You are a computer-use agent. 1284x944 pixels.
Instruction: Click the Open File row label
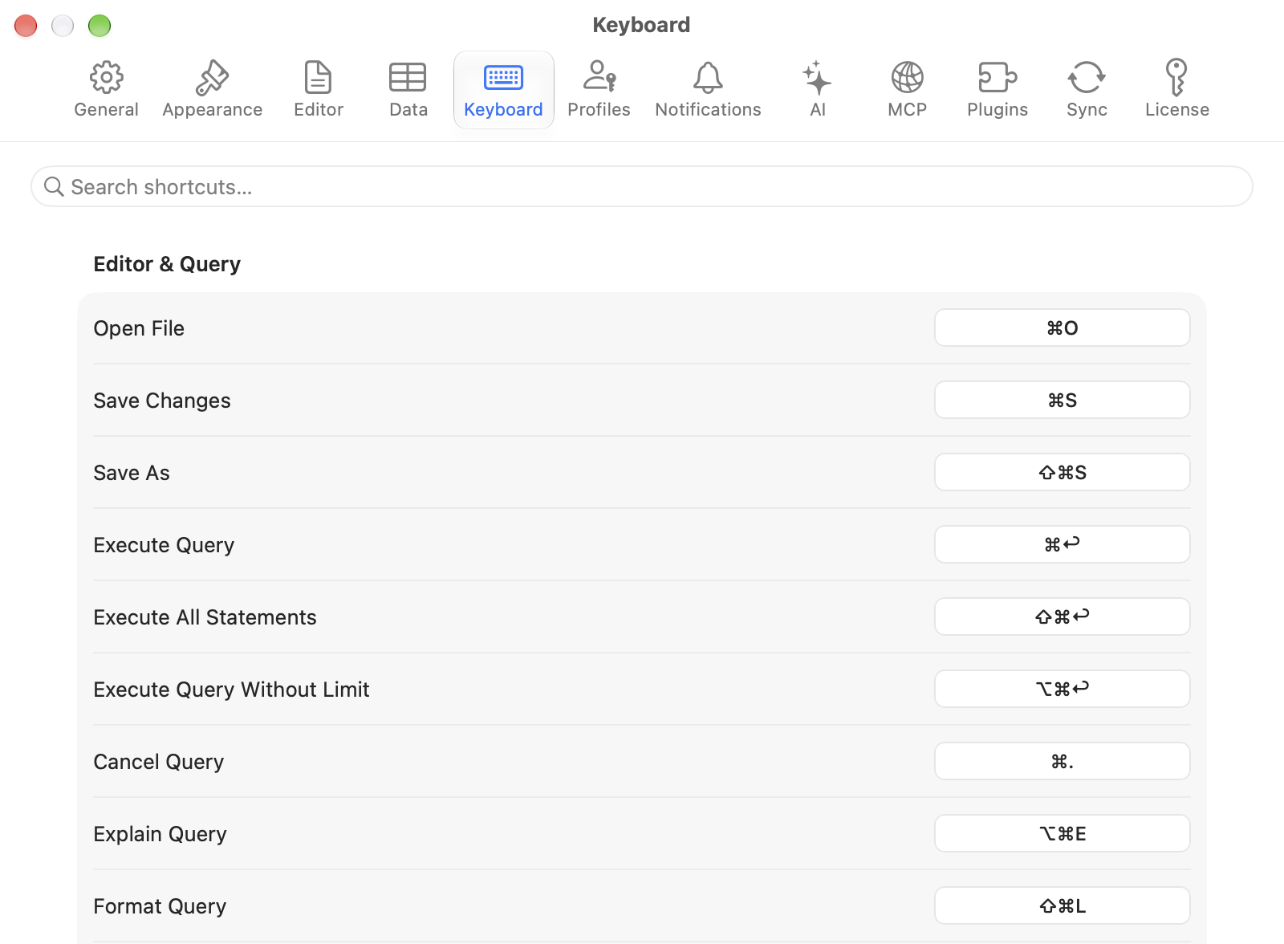[x=139, y=328]
